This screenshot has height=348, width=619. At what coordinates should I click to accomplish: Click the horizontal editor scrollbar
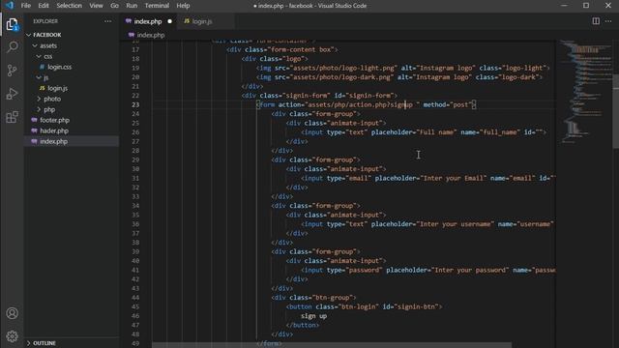(332, 345)
